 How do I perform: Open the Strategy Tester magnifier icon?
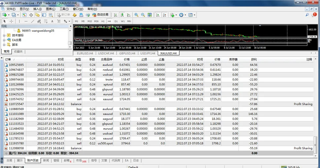51,15
